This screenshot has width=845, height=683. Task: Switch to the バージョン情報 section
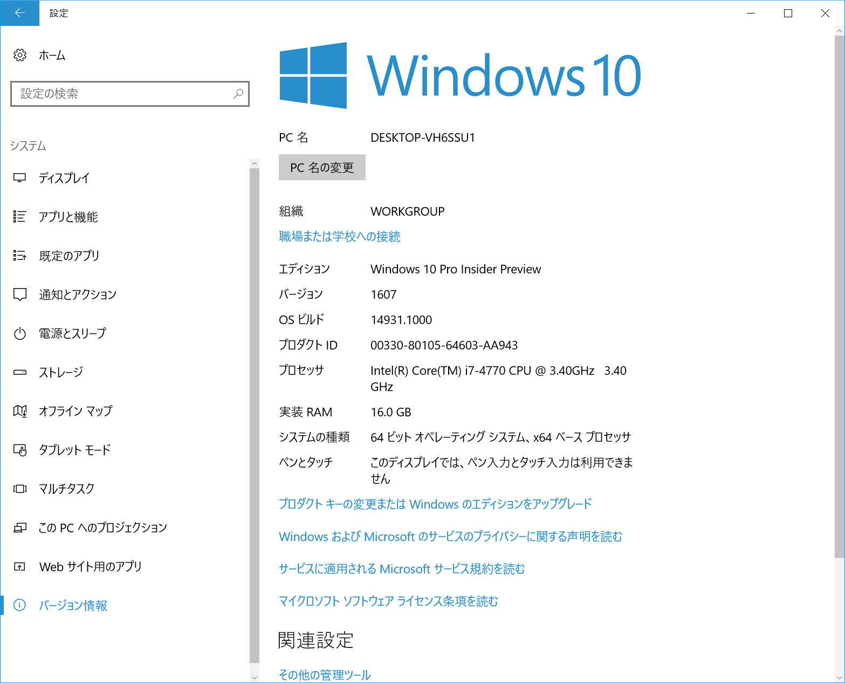[72, 605]
